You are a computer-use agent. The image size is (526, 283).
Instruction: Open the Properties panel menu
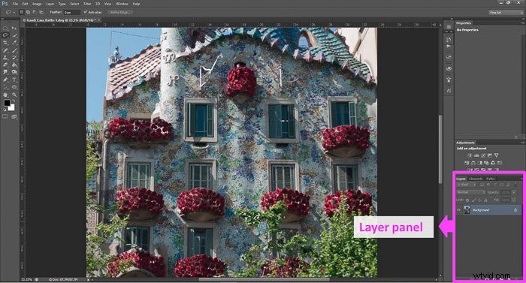(x=522, y=23)
